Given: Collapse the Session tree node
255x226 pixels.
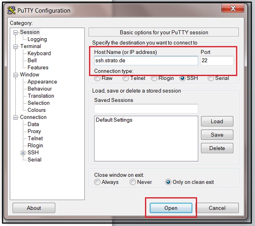Looking at the screenshot, I should [15, 33].
